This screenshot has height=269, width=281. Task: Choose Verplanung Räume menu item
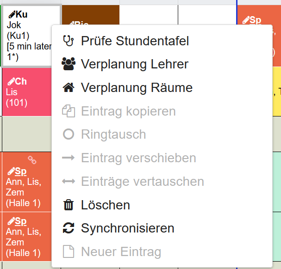click(x=137, y=88)
